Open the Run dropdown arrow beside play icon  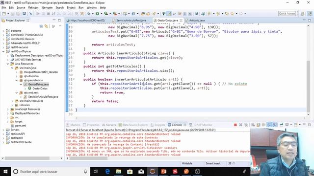(x=102, y=14)
